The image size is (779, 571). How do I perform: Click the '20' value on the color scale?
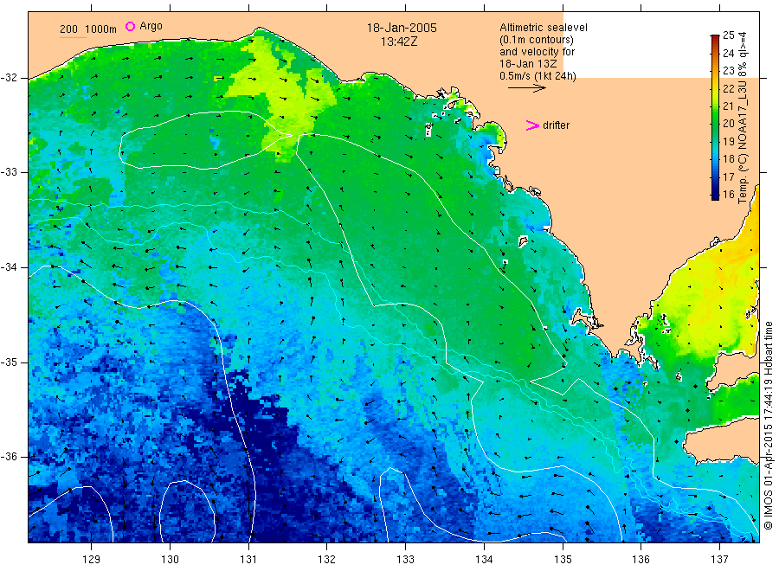[x=728, y=124]
